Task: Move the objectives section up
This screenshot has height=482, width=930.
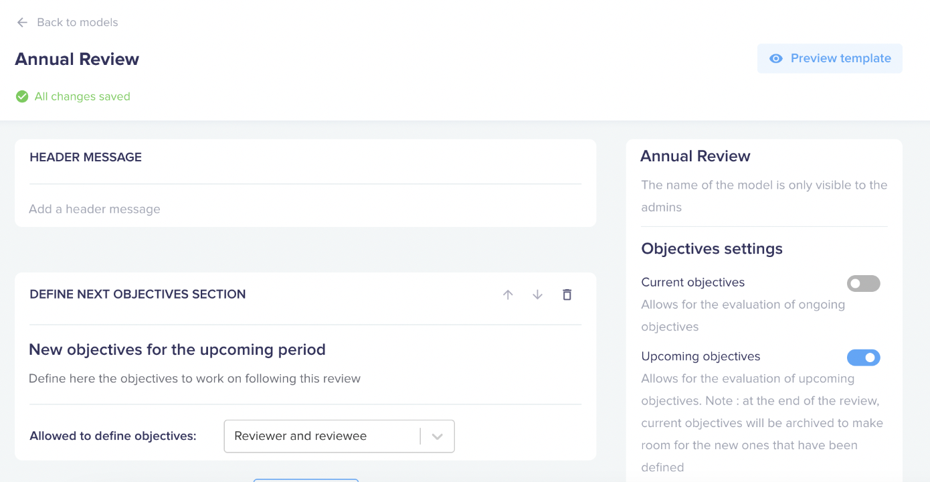Action: (x=508, y=295)
